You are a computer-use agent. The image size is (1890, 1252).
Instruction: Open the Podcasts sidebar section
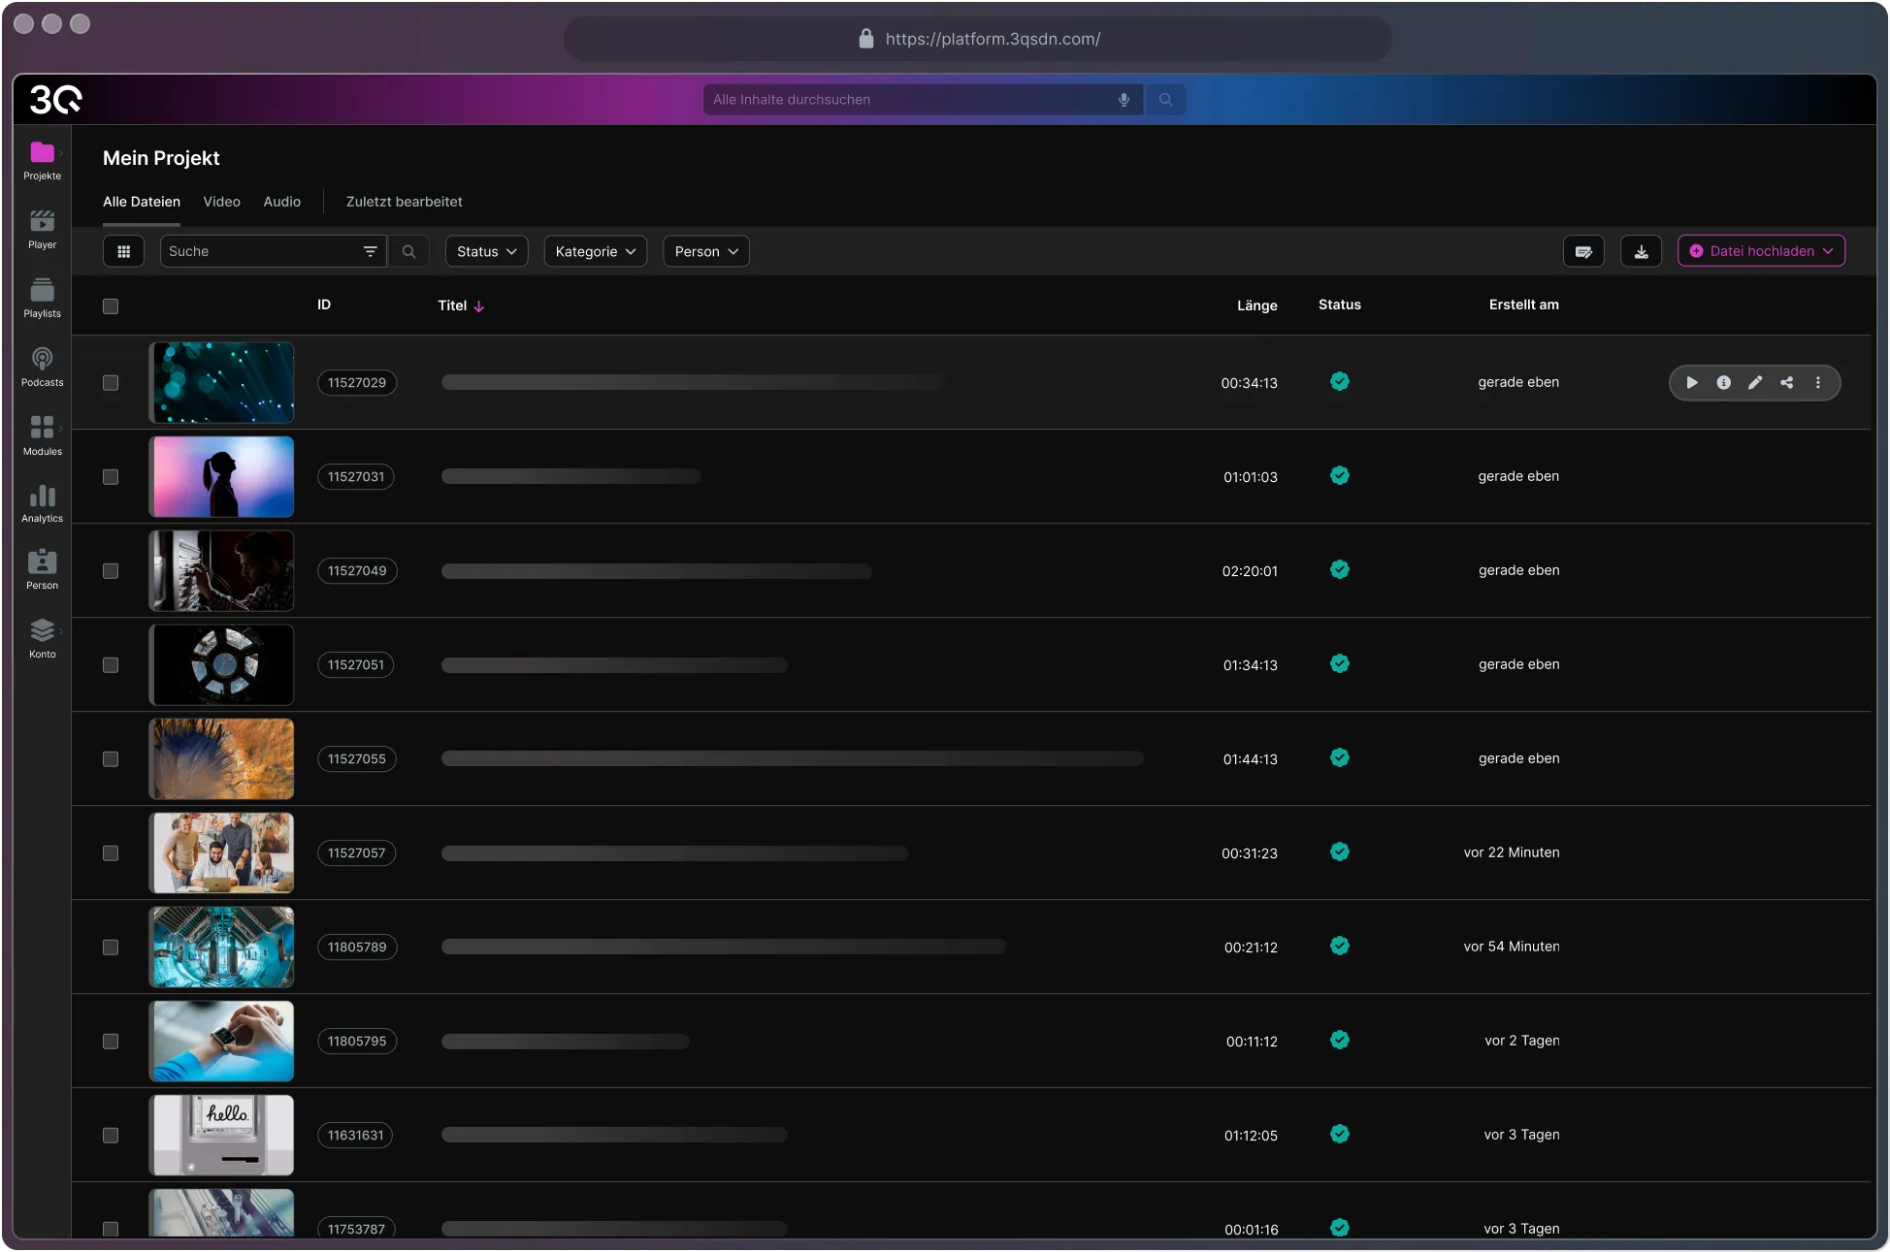42,368
